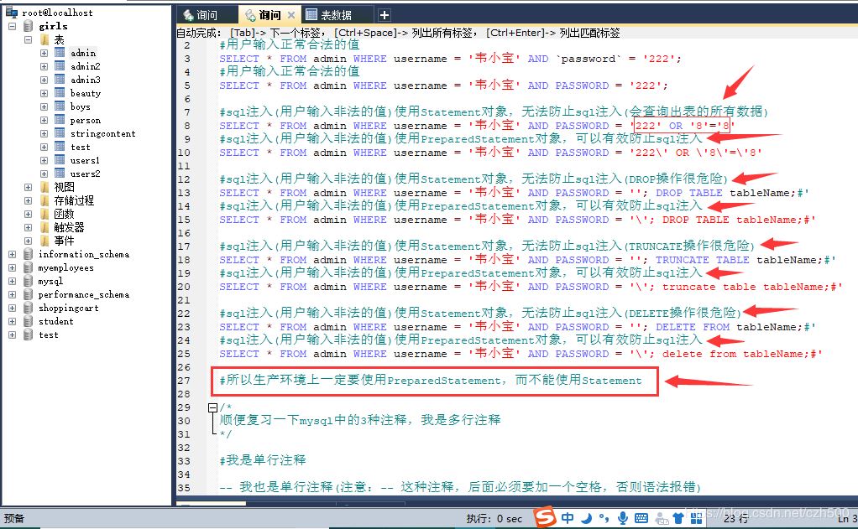Collapse the multi-line comment fold at line 29

point(213,407)
